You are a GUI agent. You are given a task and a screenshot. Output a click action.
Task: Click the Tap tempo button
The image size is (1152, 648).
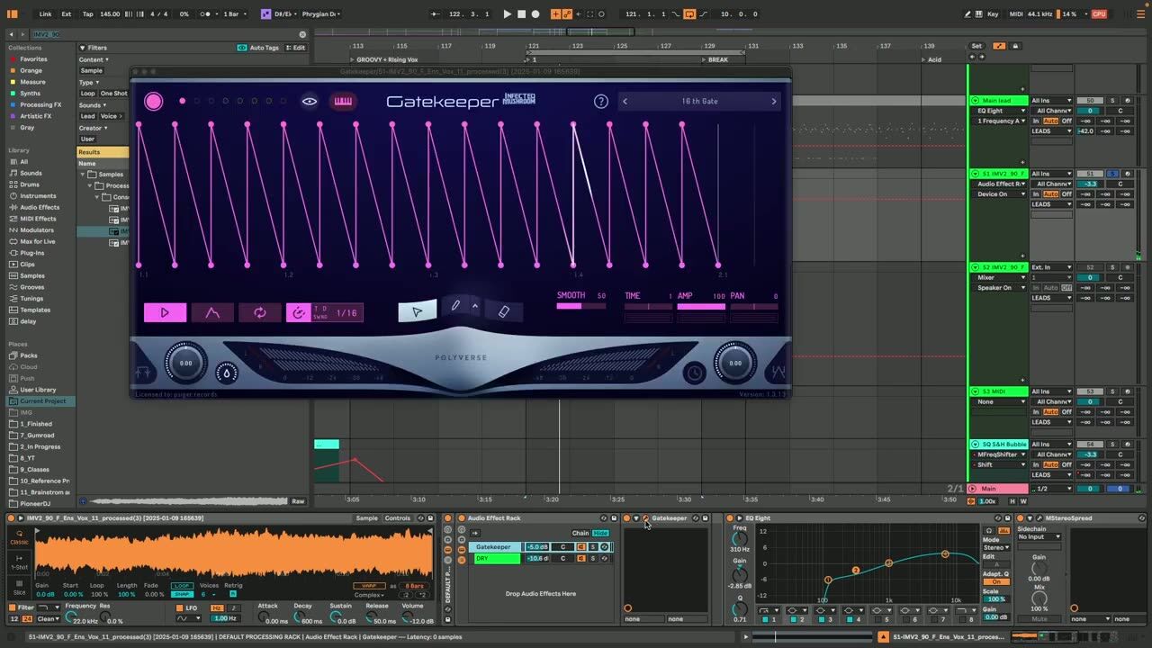87,14
